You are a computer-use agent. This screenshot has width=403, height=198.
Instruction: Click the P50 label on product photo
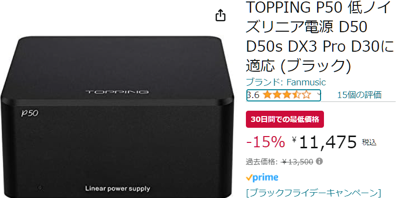point(30,113)
